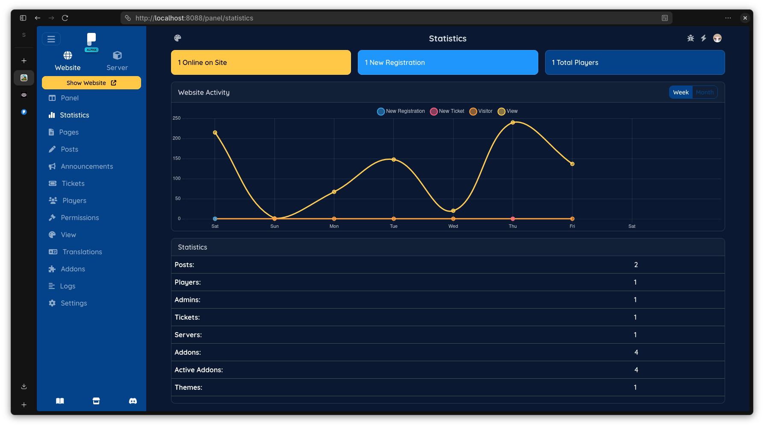Open the Discord icon in the sidebar footer
The image size is (764, 427).
133,401
